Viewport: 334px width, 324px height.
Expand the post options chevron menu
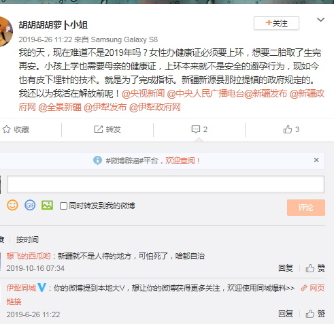pyautogui.click(x=320, y=20)
